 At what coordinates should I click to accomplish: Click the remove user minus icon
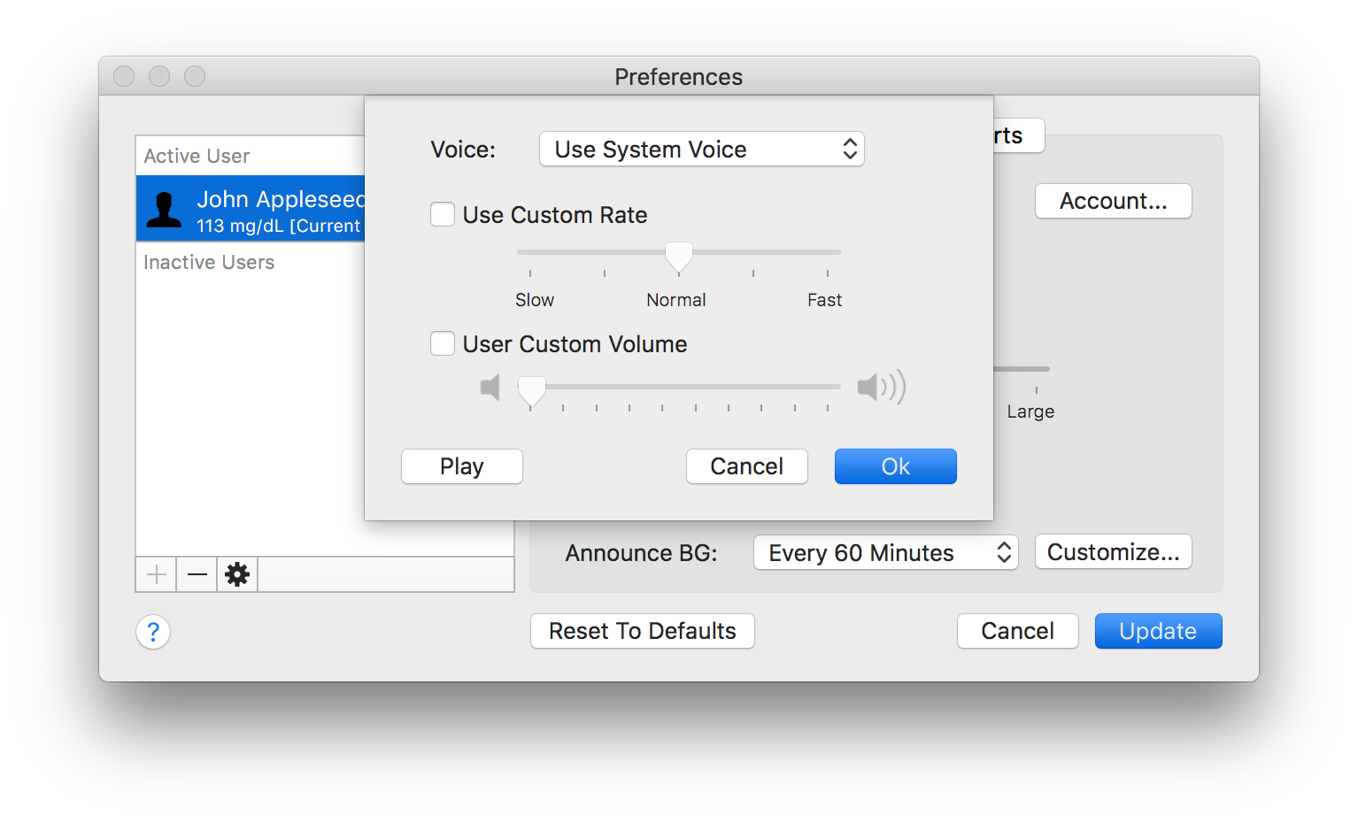pos(197,575)
